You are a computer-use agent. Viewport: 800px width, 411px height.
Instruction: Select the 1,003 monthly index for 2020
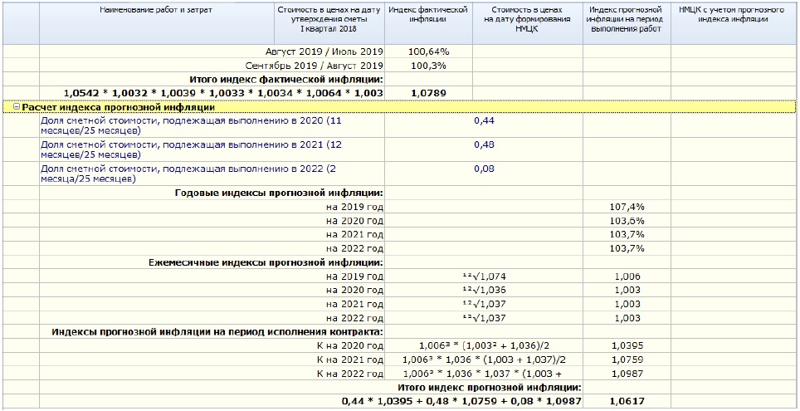[627, 290]
